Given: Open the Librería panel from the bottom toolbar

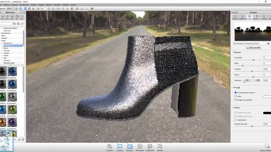Looking at the screenshot, I should point(119,148).
